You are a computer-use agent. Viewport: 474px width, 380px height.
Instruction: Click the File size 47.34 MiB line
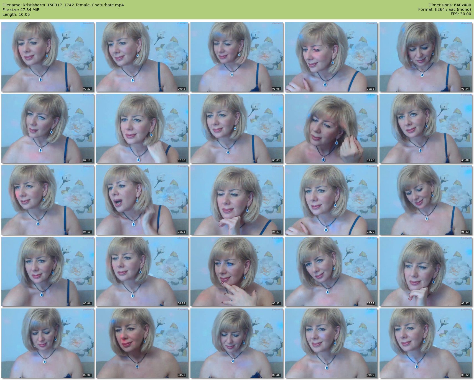point(21,10)
